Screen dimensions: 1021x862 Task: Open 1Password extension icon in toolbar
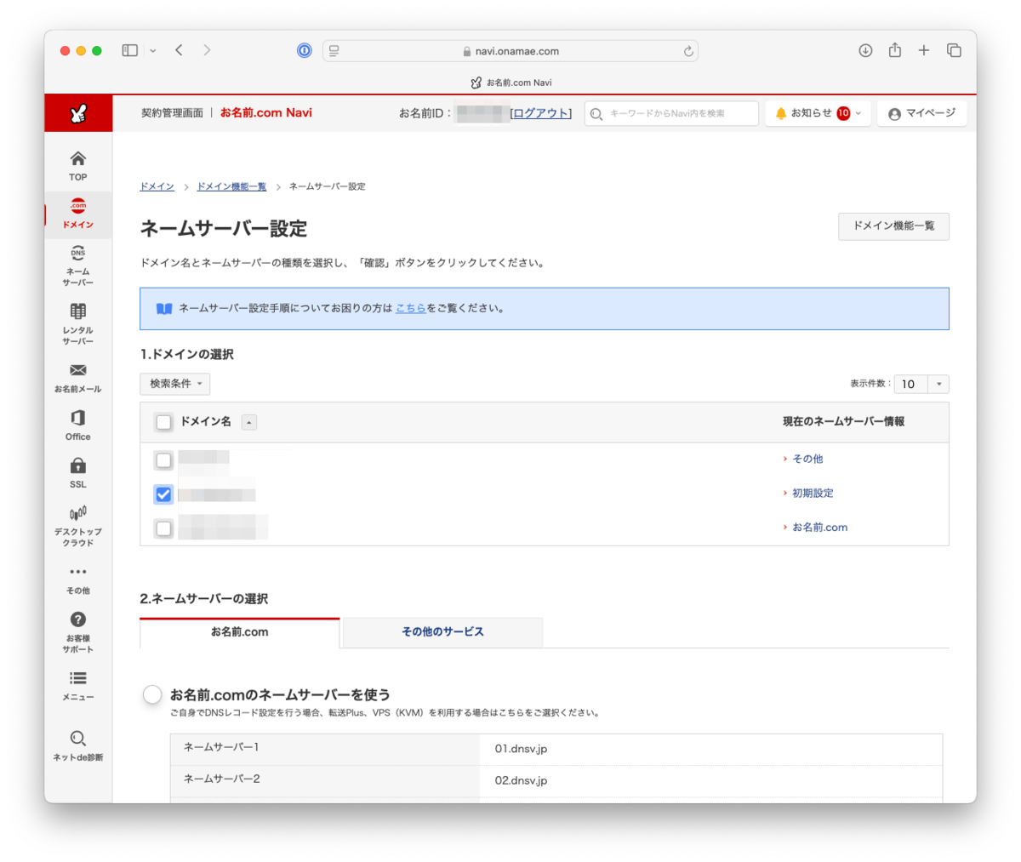click(x=305, y=51)
